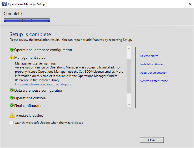Click the results list scroll down arrow
The image size is (194, 148).
(x=129, y=105)
